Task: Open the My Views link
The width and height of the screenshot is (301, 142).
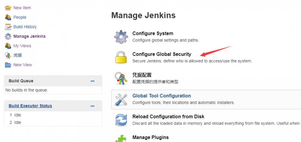Action: (22, 46)
